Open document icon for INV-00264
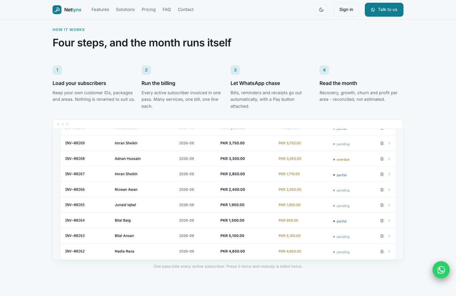456x296 pixels. click(382, 221)
